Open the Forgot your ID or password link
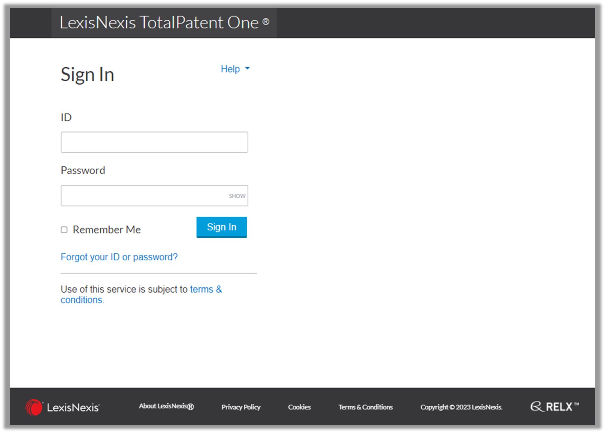This screenshot has width=605, height=433. 119,257
